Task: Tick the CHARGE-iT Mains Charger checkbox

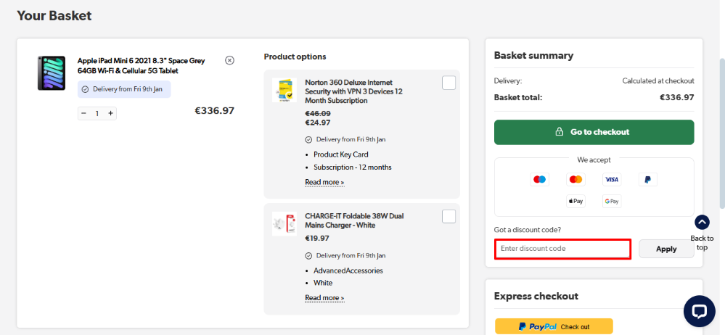Action: coord(448,217)
